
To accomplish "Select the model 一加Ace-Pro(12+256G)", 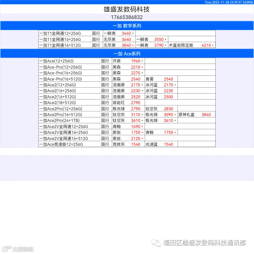I will (60, 67).
